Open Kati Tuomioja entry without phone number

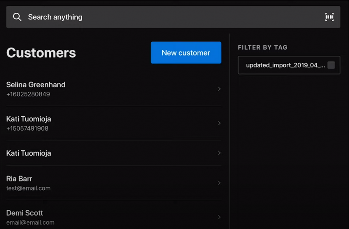click(x=29, y=153)
